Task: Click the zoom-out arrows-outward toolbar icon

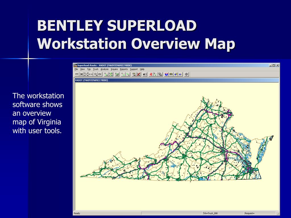Action: tap(86, 74)
